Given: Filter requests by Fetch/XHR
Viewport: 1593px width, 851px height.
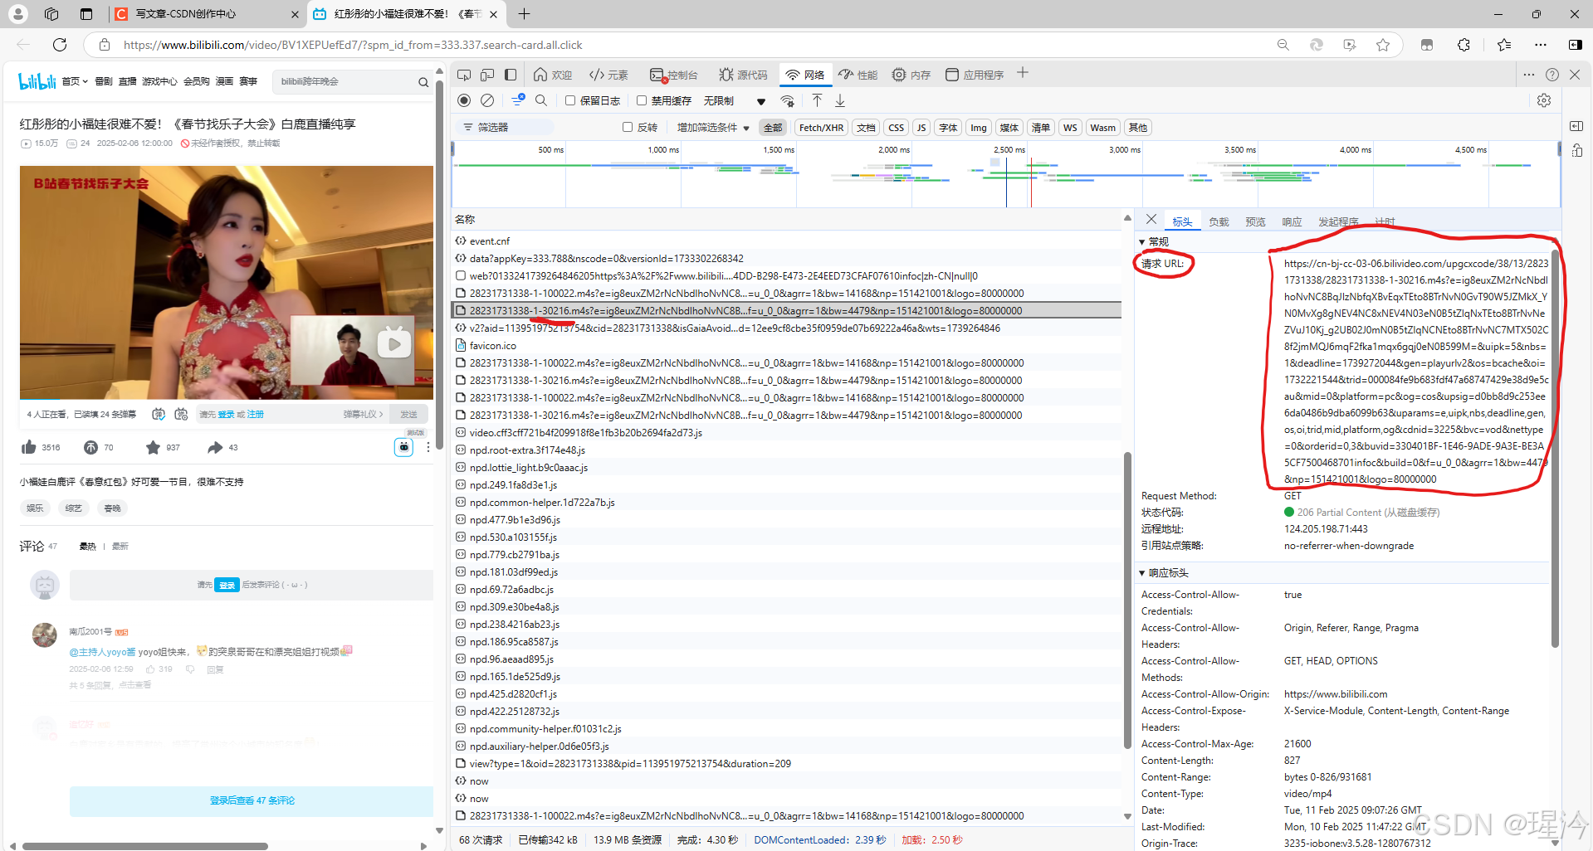Looking at the screenshot, I should [x=821, y=128].
